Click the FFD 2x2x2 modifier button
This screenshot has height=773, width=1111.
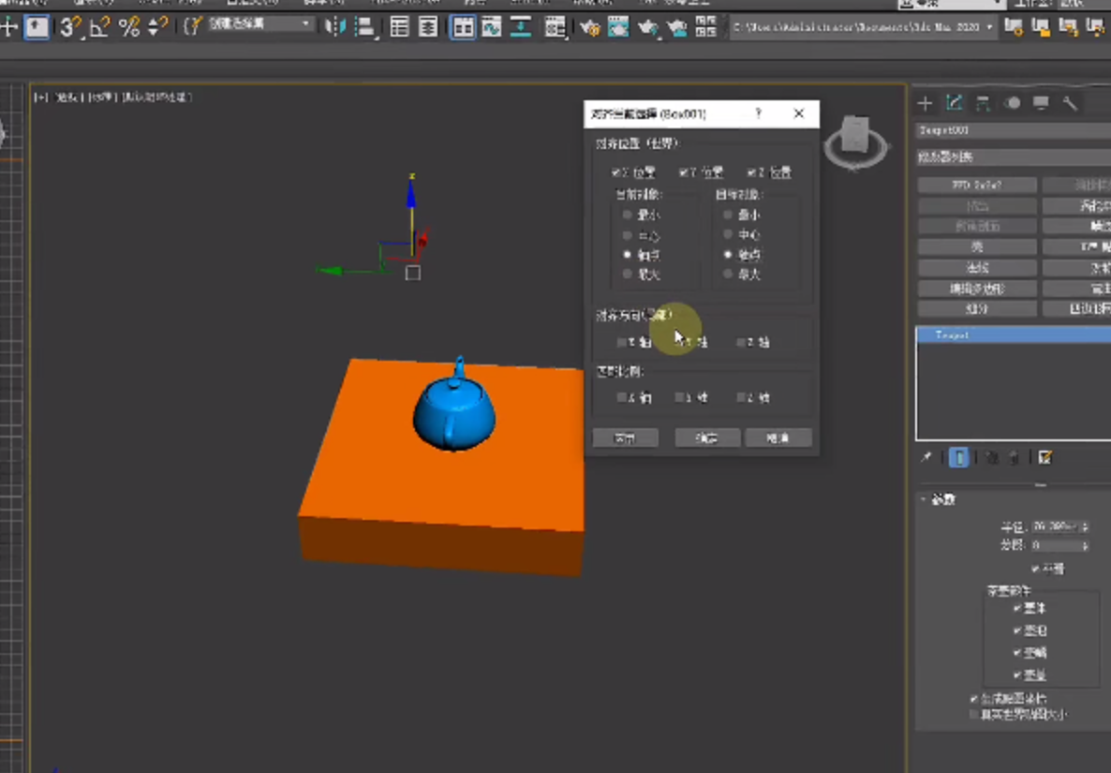click(x=977, y=186)
